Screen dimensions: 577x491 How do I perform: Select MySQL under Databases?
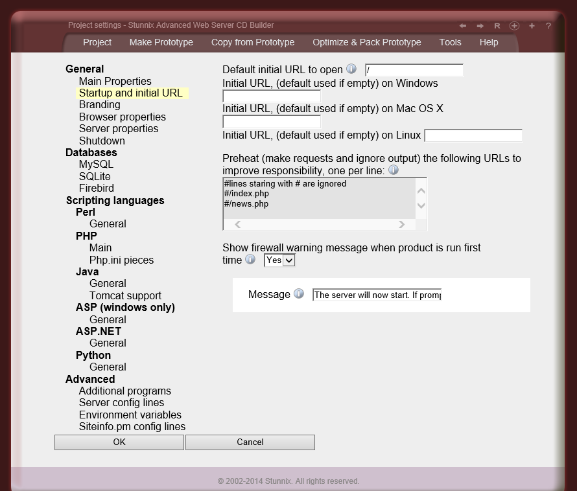(95, 164)
